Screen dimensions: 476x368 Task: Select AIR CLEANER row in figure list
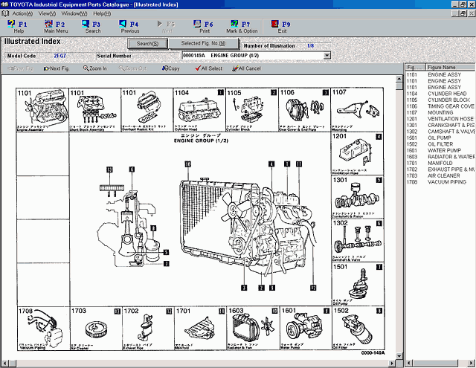point(440,175)
